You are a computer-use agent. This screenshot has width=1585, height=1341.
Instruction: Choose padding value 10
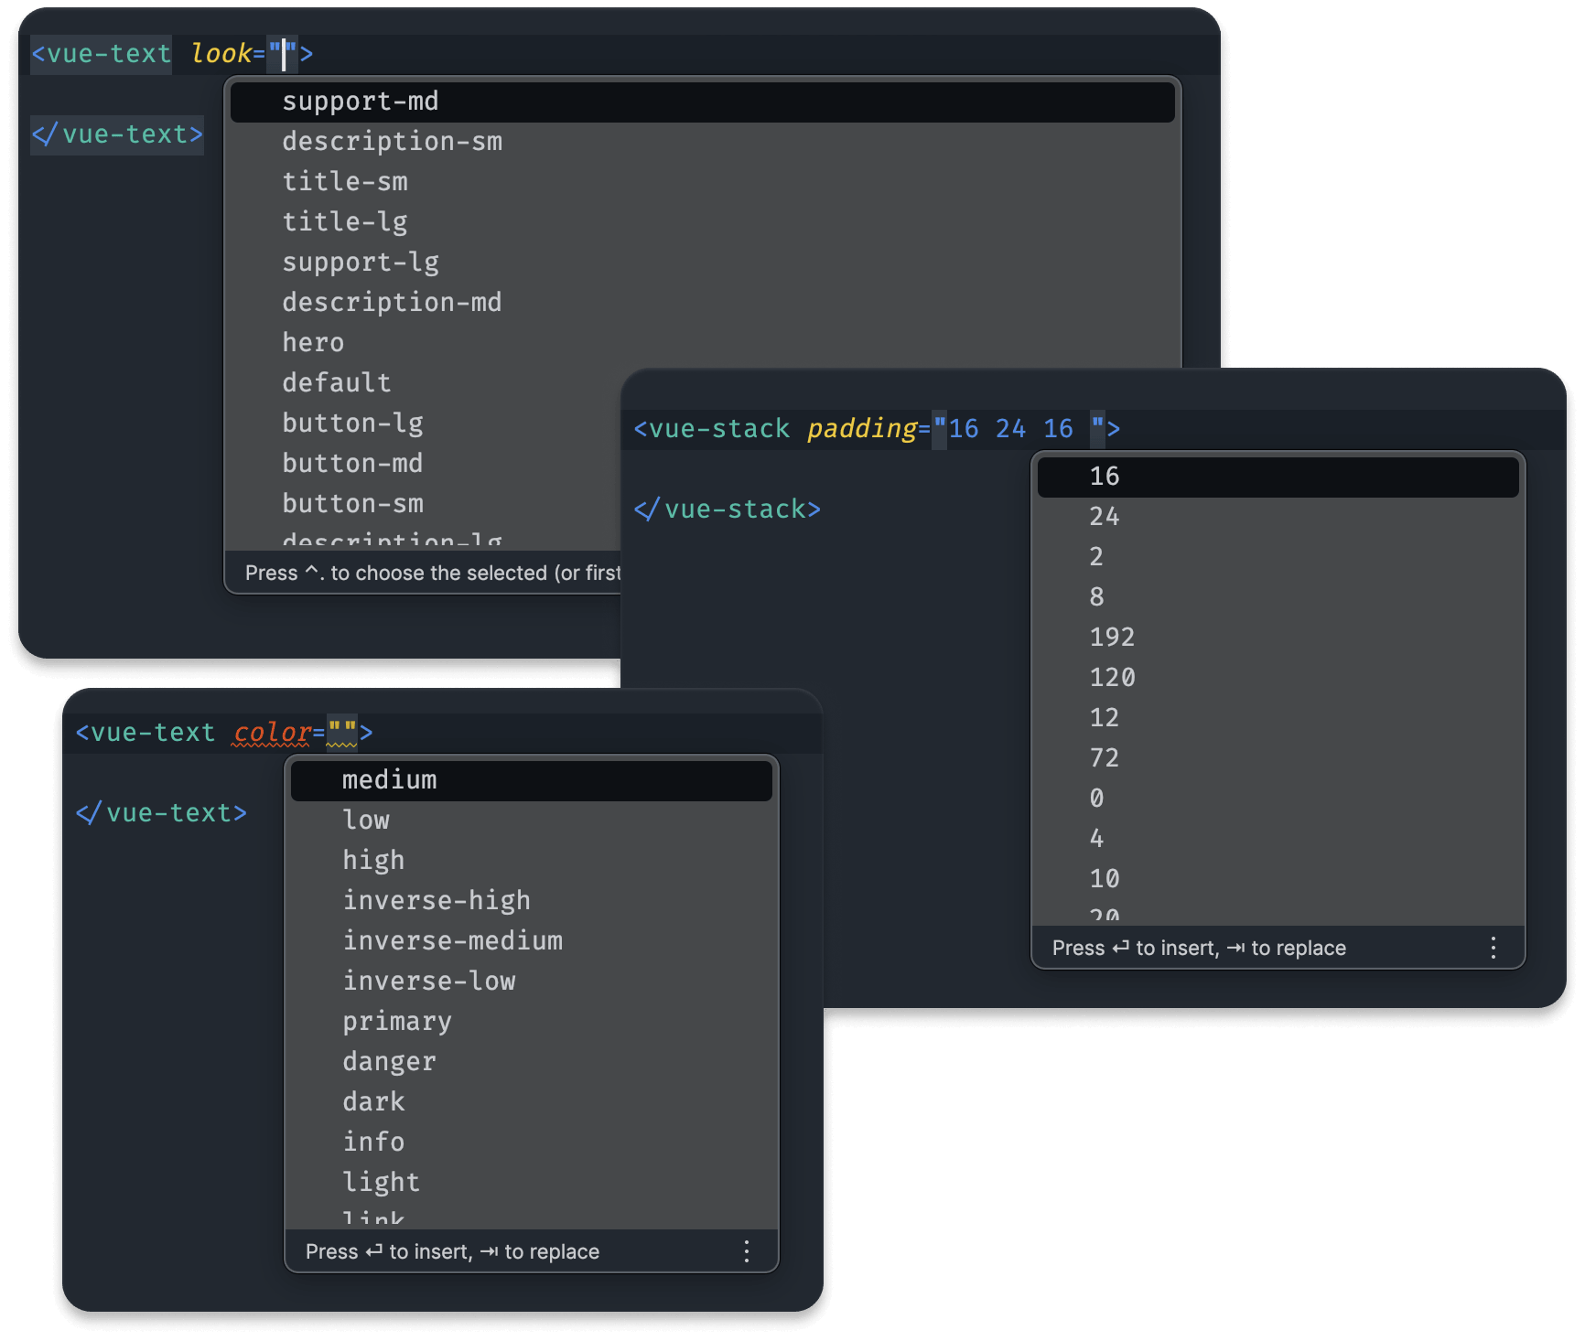1278,879
